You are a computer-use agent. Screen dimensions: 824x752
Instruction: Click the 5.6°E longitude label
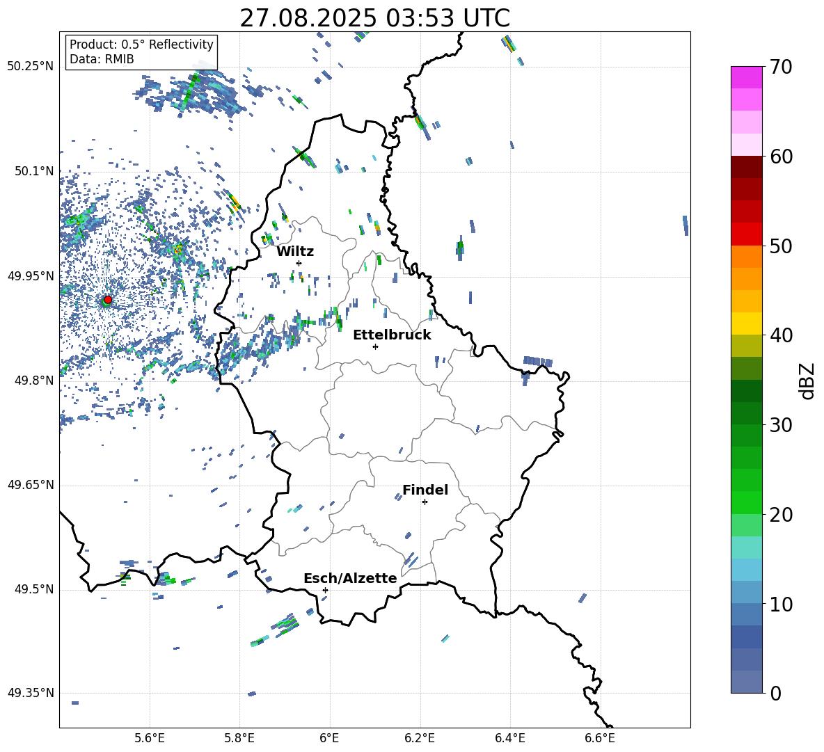pos(150,738)
